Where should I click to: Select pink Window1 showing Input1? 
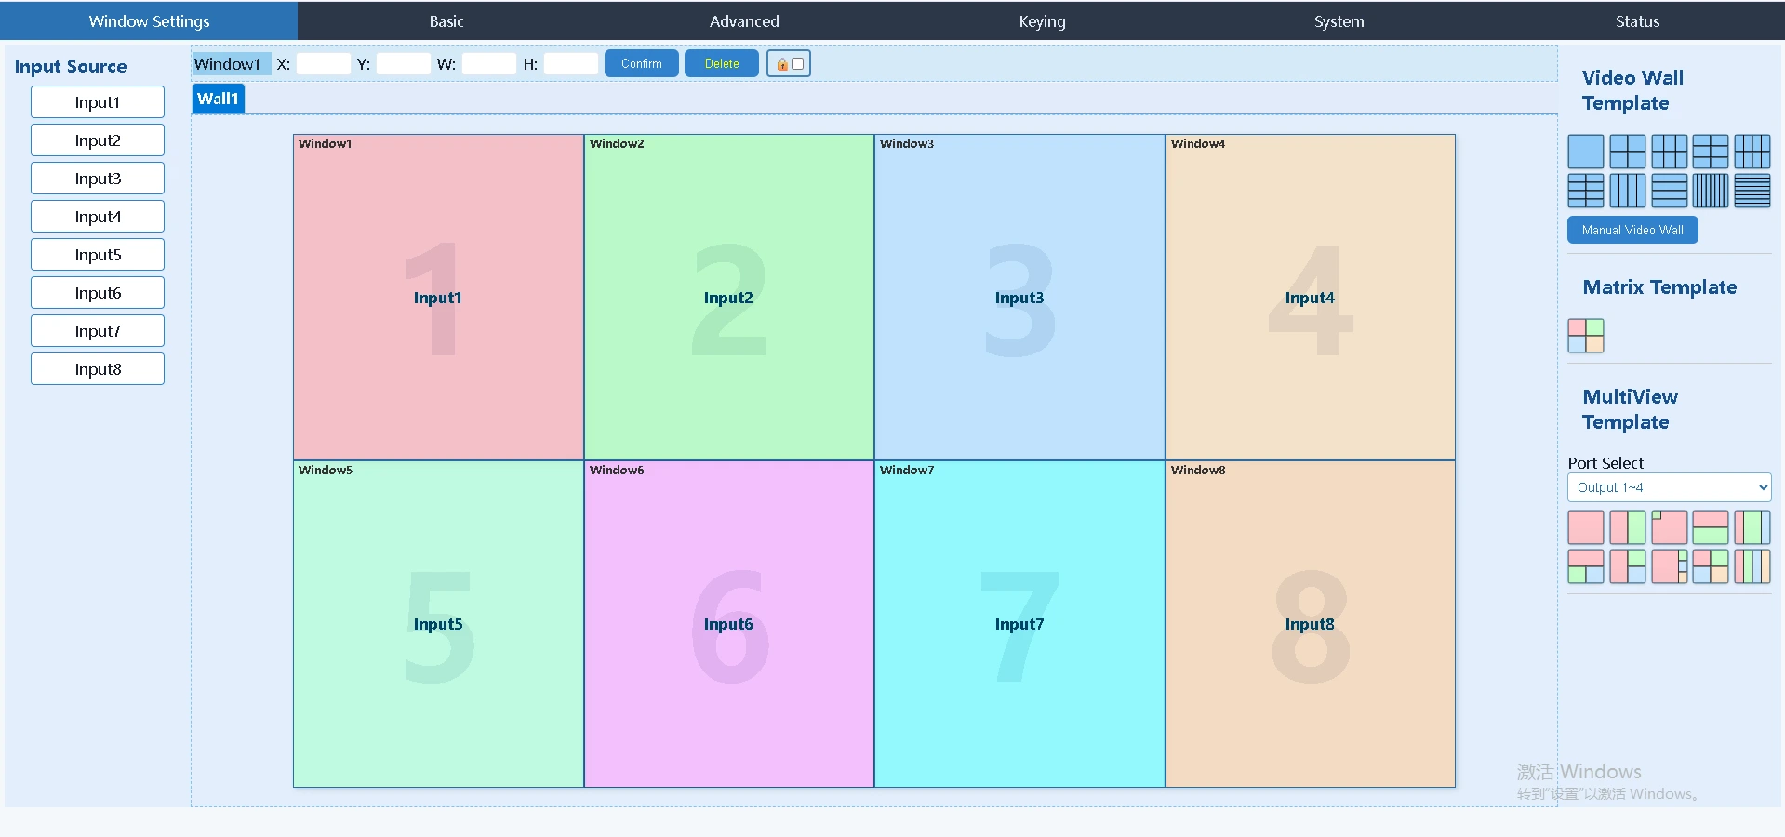tap(438, 298)
